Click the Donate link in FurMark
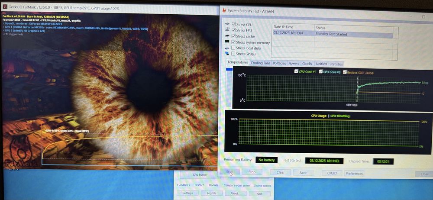This screenshot has height=200, width=433. tap(213, 185)
